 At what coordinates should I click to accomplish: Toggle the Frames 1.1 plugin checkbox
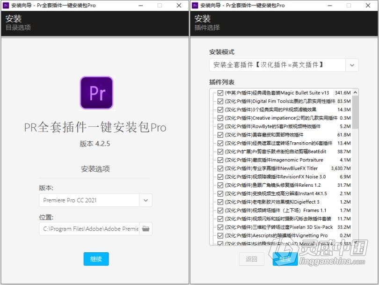point(220,211)
